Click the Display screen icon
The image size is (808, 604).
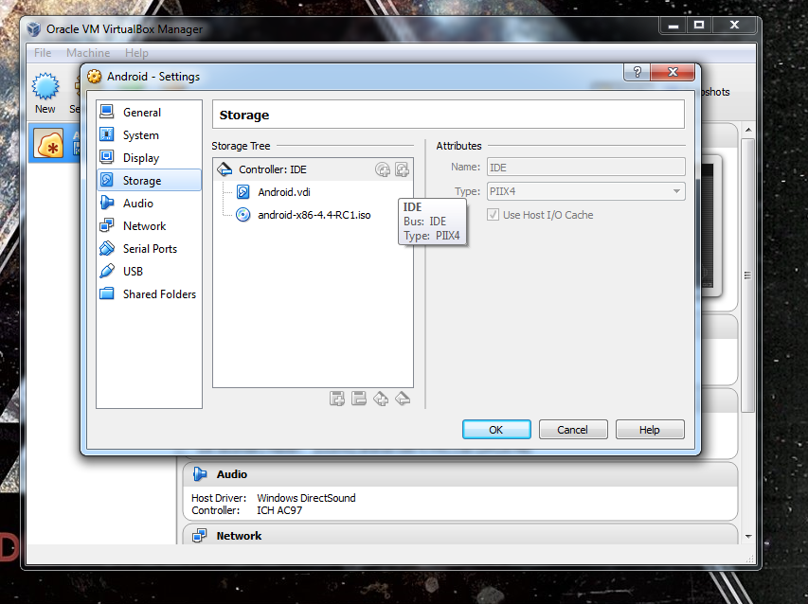coord(107,157)
